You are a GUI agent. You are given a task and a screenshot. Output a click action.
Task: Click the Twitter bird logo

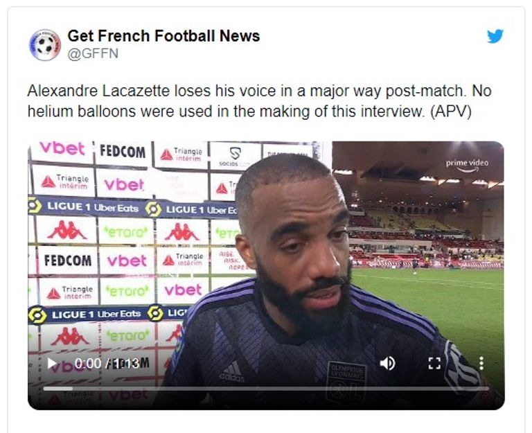pyautogui.click(x=495, y=37)
